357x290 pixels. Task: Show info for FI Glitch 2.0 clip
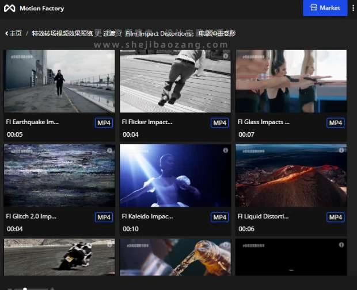tap(109, 150)
